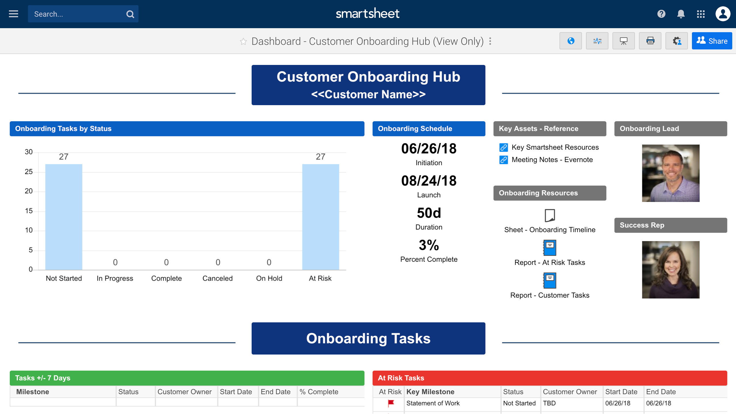Click the search magnifier icon
The image size is (736, 414).
[x=130, y=14]
